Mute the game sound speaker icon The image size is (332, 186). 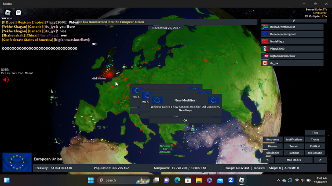coord(6,79)
